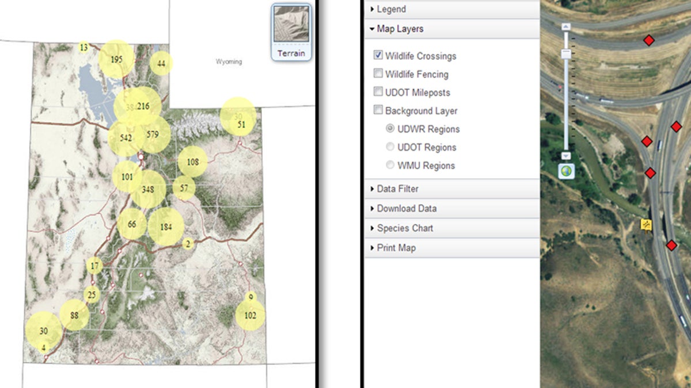Click the zoom-out control on the map slider

(566, 155)
